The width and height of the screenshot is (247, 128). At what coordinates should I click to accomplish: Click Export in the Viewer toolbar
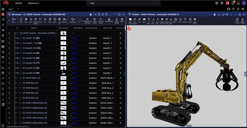[x=185, y=20]
